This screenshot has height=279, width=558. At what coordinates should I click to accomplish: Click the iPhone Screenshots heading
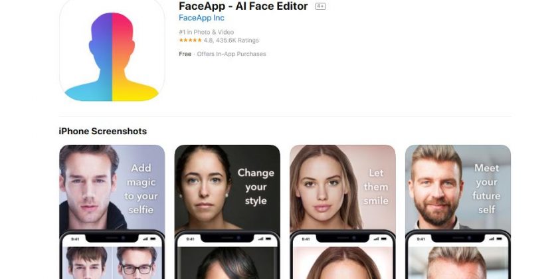pyautogui.click(x=102, y=131)
